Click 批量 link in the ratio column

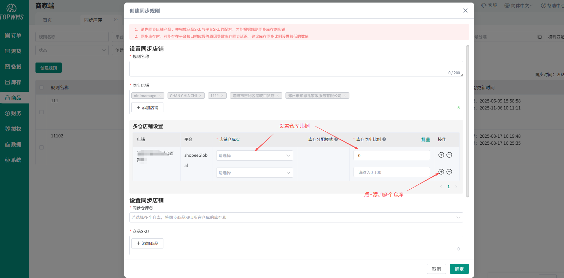coord(426,139)
